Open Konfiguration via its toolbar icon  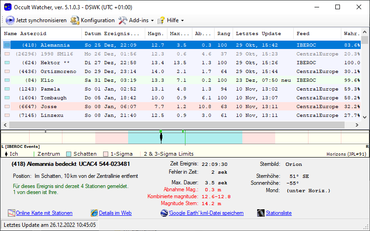(x=74, y=20)
